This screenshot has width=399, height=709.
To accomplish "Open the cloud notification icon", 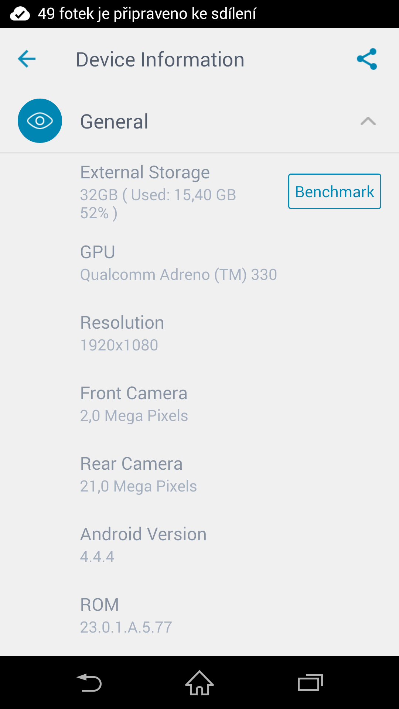I will (x=20, y=14).
